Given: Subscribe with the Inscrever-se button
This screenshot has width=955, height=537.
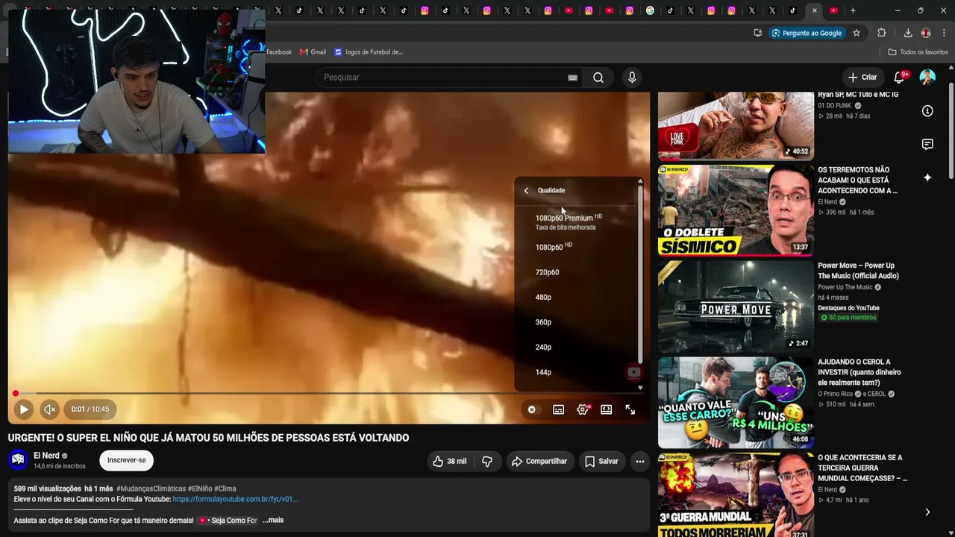Looking at the screenshot, I should pyautogui.click(x=127, y=460).
